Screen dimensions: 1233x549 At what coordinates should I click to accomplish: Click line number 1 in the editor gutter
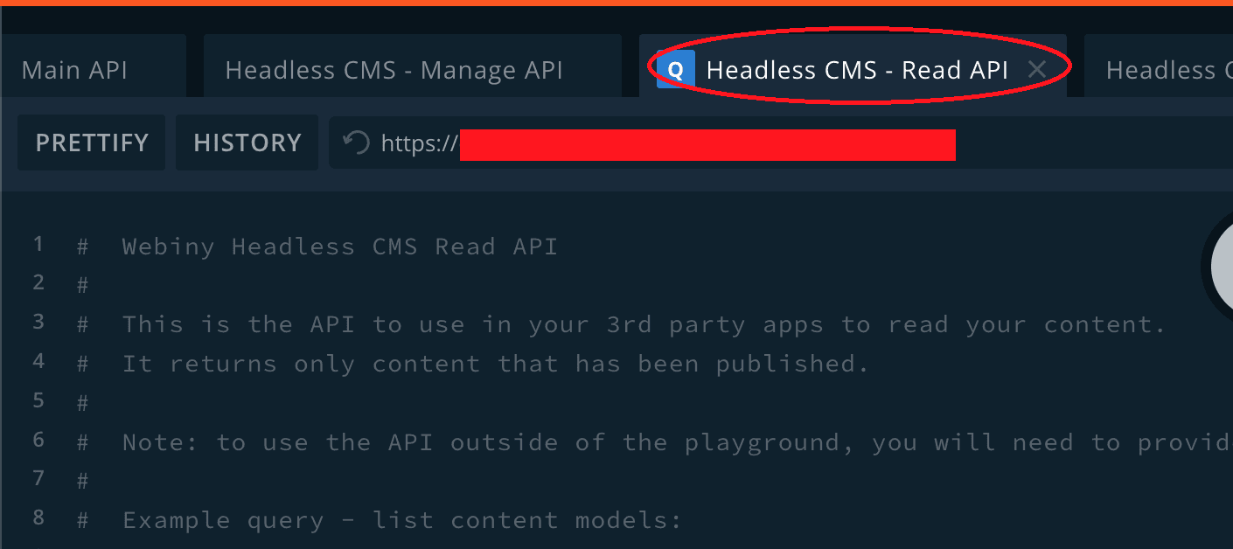pos(38,245)
